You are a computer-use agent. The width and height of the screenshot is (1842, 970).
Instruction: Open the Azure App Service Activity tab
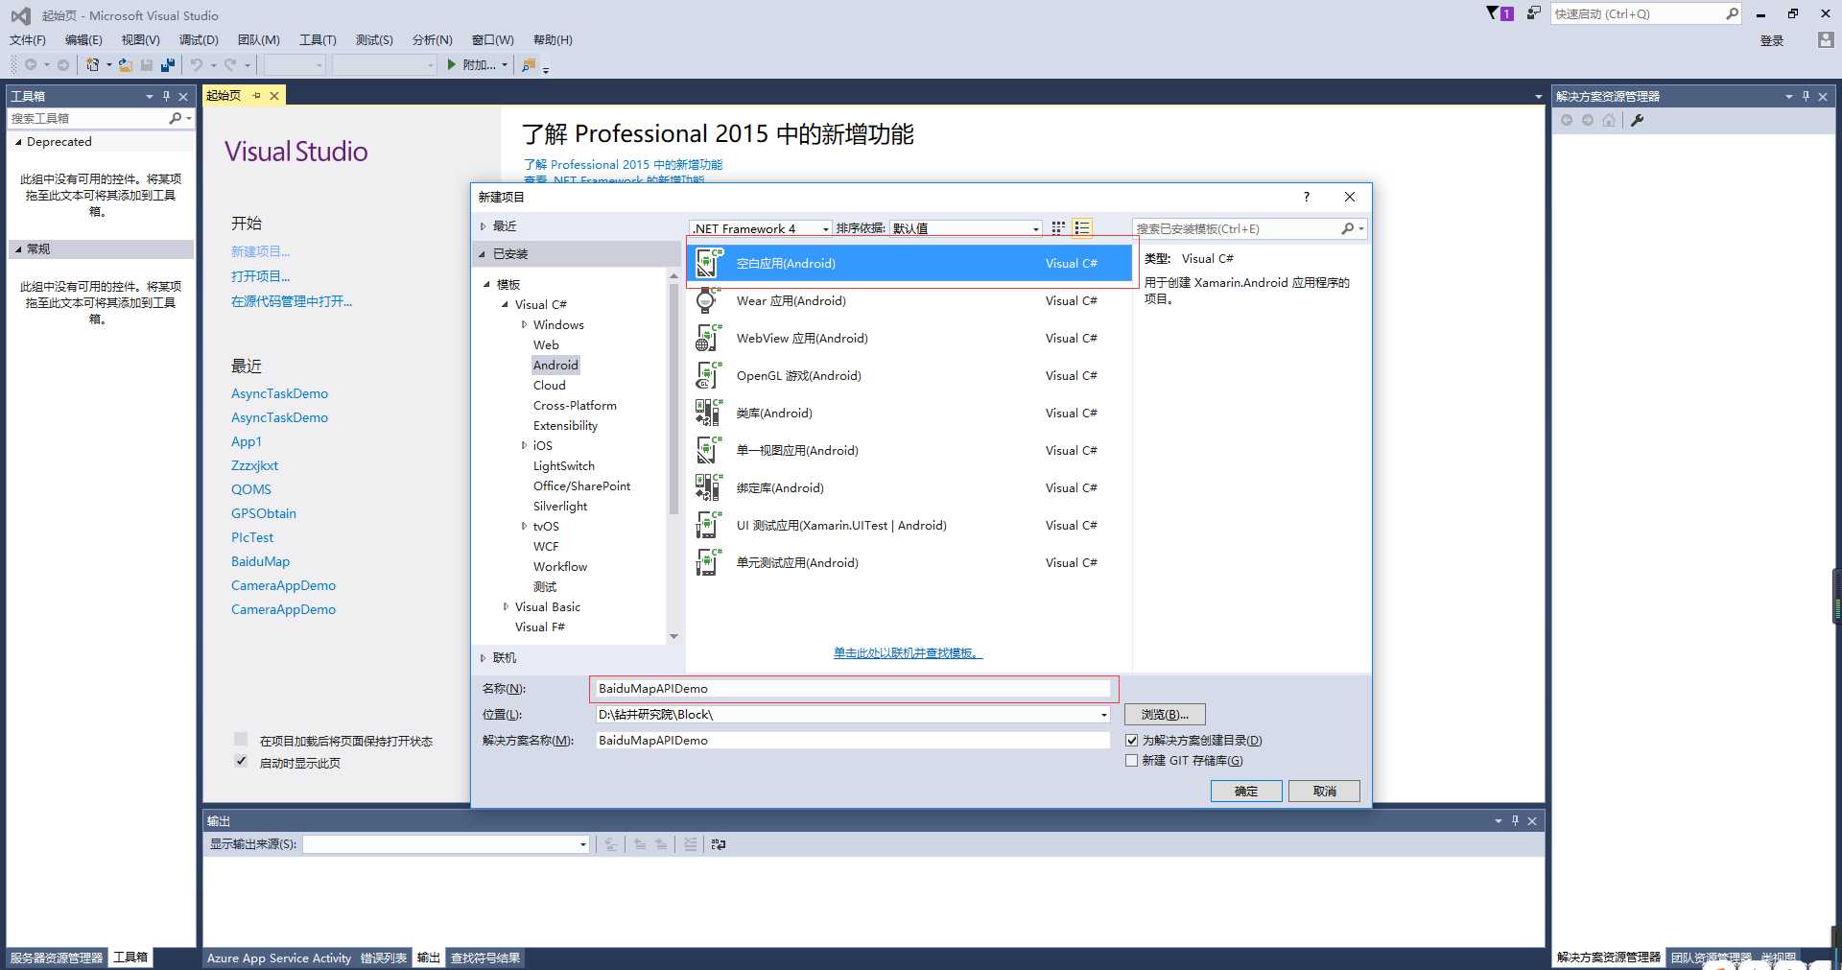click(x=279, y=958)
